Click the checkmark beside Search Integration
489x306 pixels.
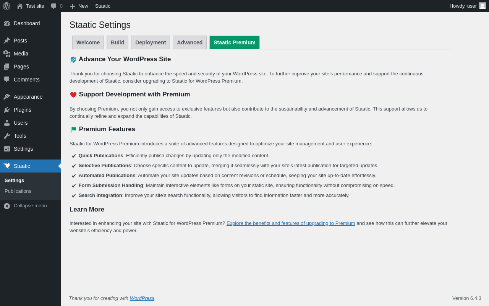[74, 196]
